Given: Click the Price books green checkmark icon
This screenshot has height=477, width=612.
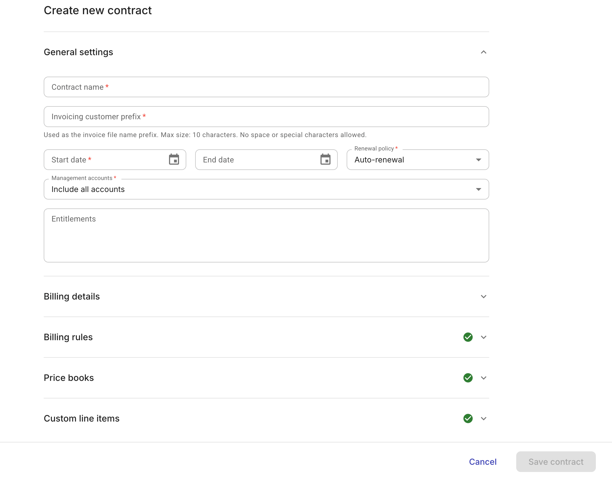Looking at the screenshot, I should pyautogui.click(x=468, y=378).
